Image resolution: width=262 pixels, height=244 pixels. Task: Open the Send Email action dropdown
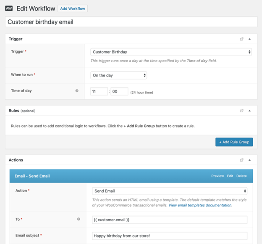pos(169,191)
